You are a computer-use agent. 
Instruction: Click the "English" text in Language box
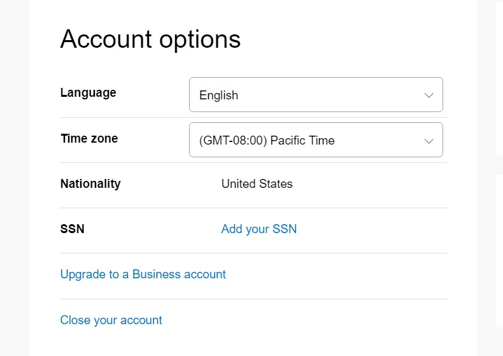coord(218,96)
